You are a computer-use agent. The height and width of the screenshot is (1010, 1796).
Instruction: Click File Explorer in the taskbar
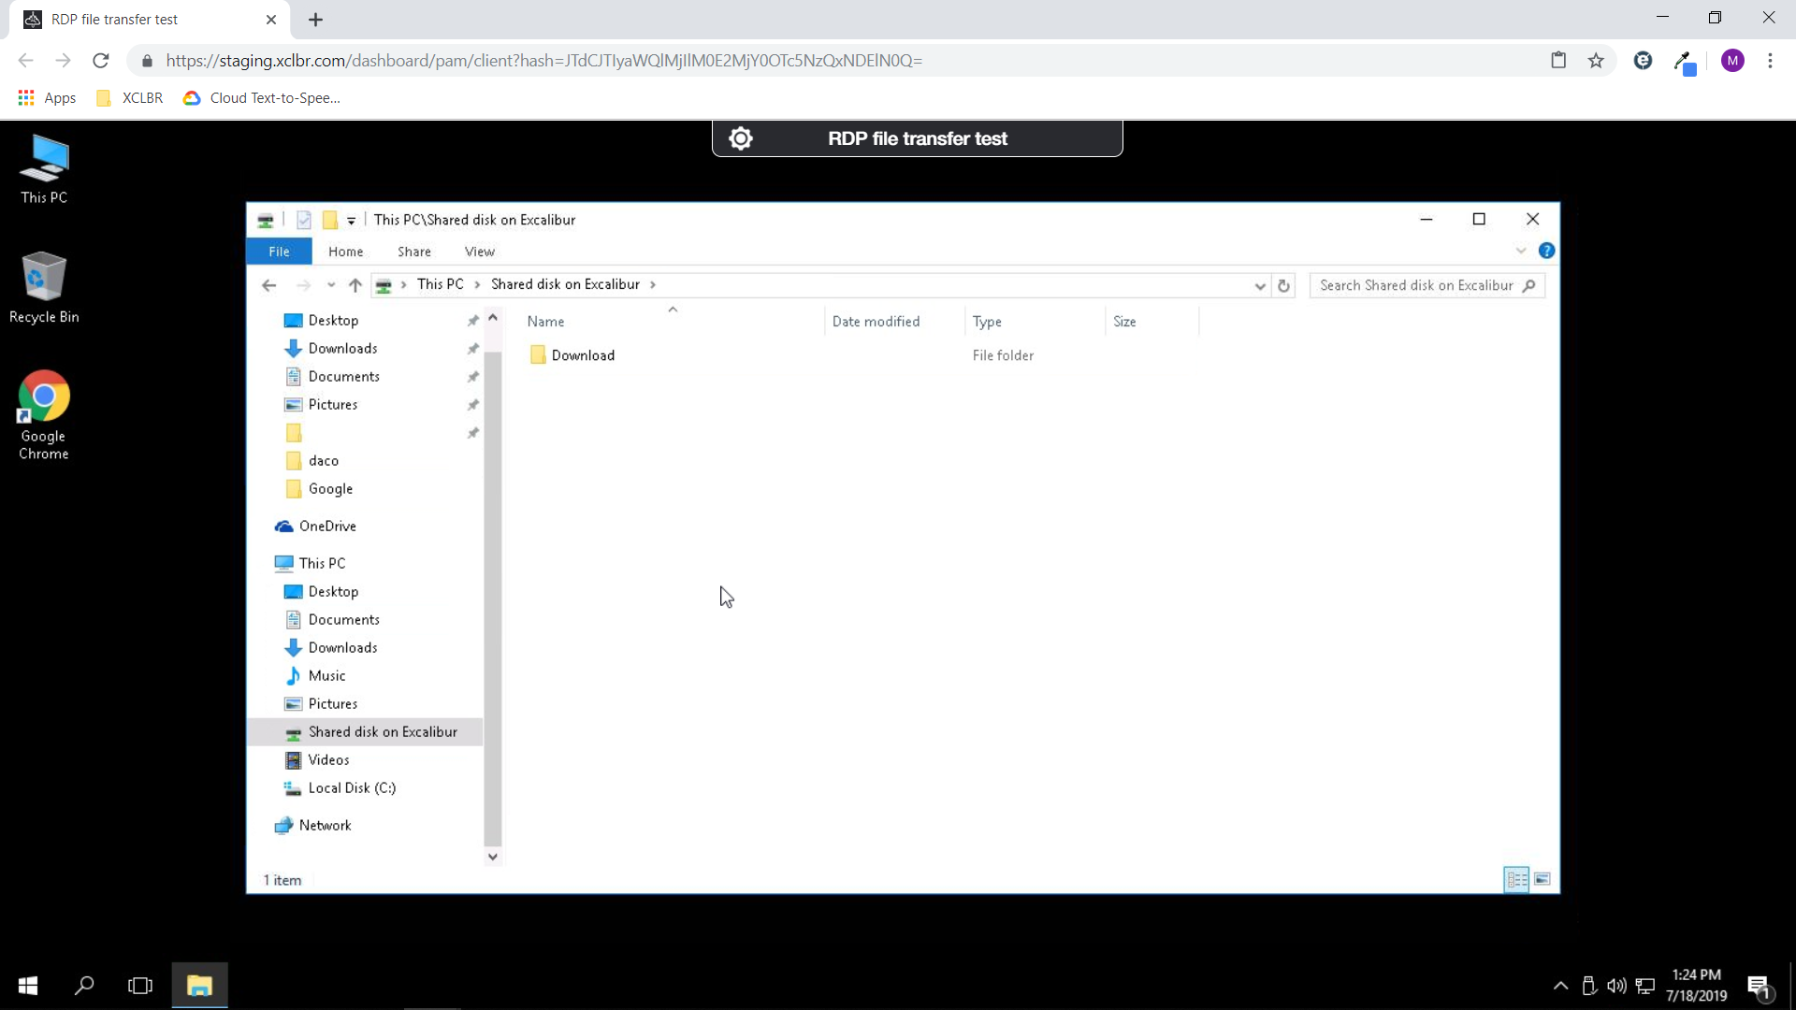tap(199, 985)
